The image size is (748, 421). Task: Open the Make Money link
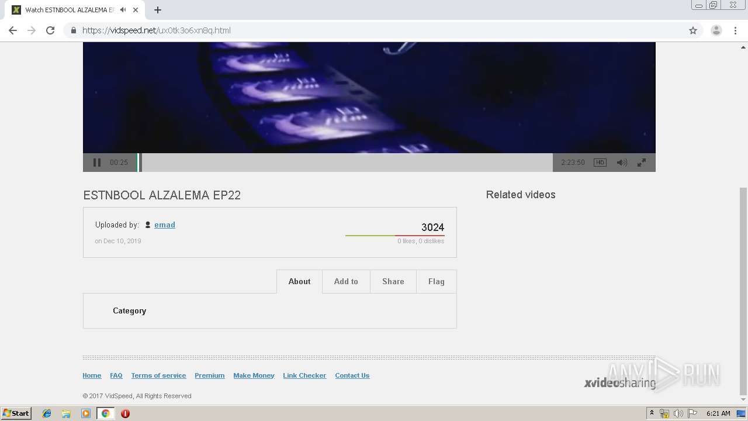[x=254, y=375]
